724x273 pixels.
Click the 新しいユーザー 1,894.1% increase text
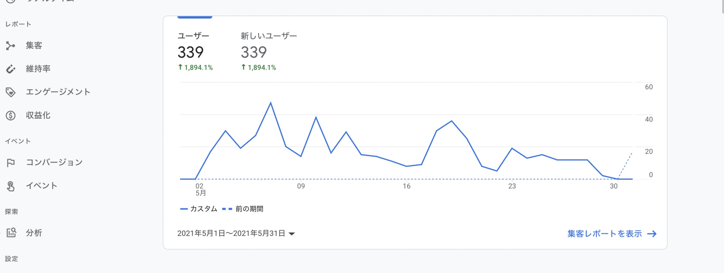click(x=258, y=67)
